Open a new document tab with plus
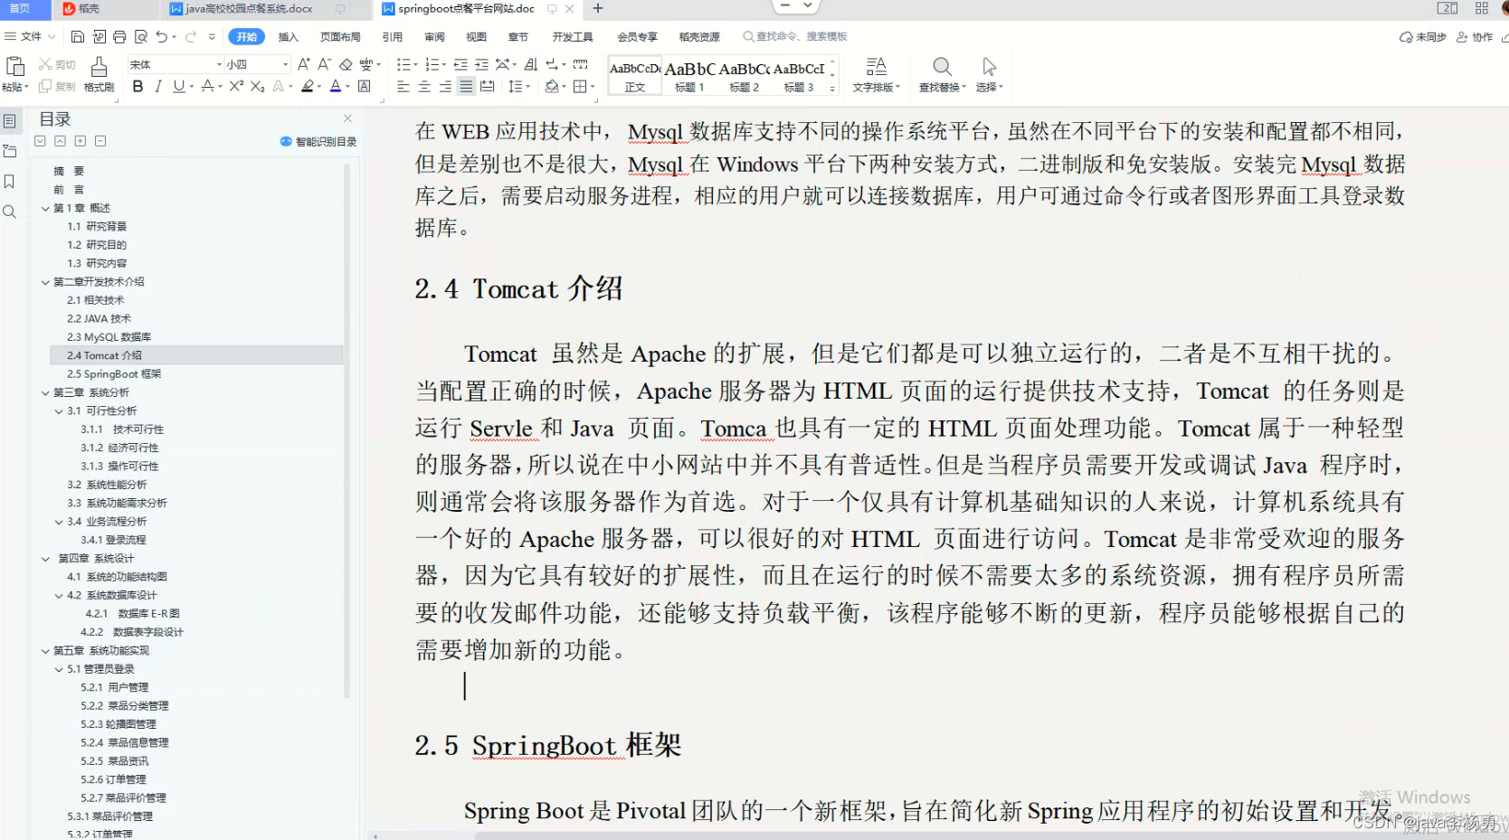 598,8
